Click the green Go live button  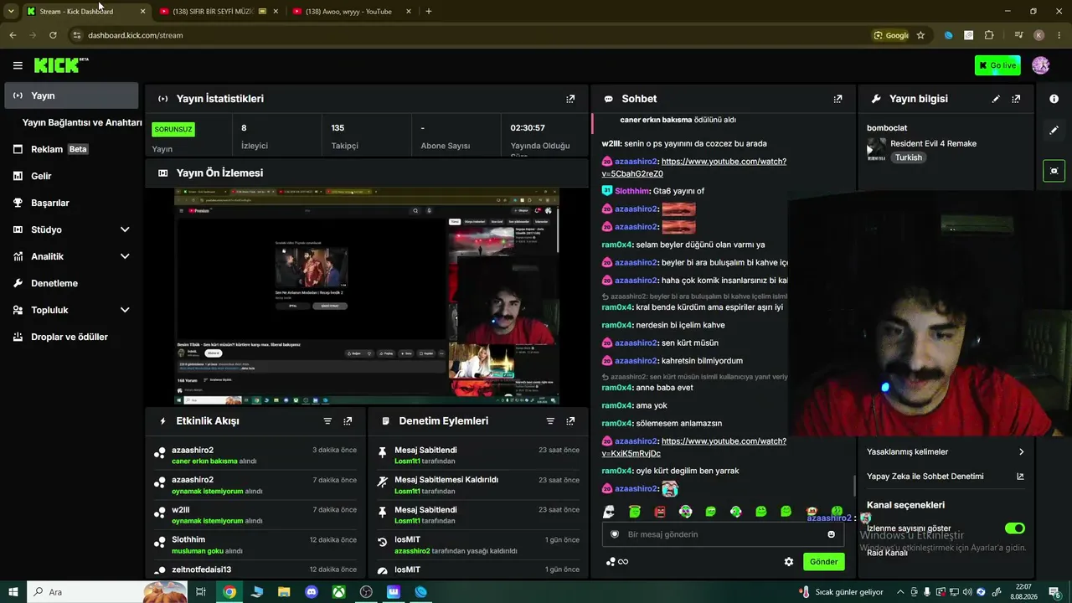tap(997, 65)
